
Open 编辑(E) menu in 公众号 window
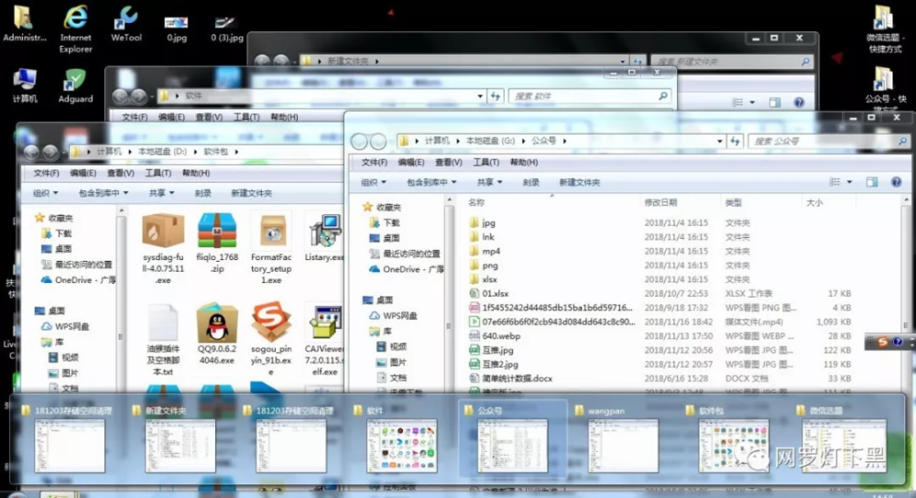410,162
